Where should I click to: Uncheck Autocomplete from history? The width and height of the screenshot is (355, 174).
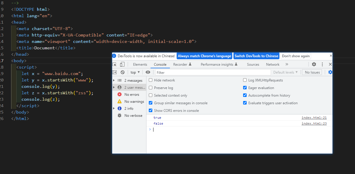[x=245, y=95]
